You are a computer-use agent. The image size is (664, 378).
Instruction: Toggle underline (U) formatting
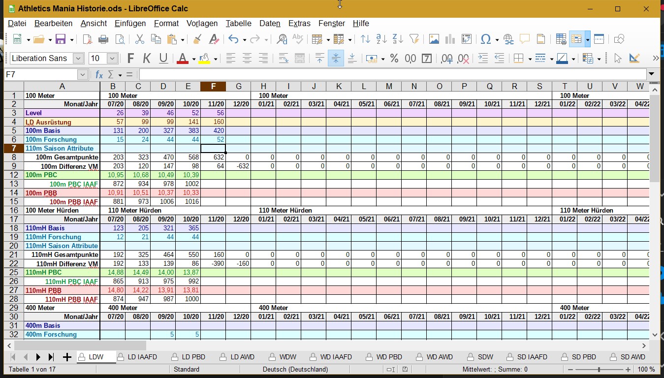click(163, 59)
